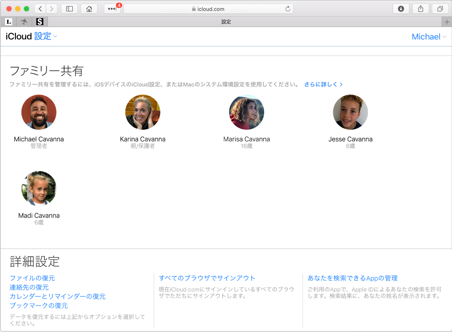Open a new tab with the plus icon

coord(447,21)
